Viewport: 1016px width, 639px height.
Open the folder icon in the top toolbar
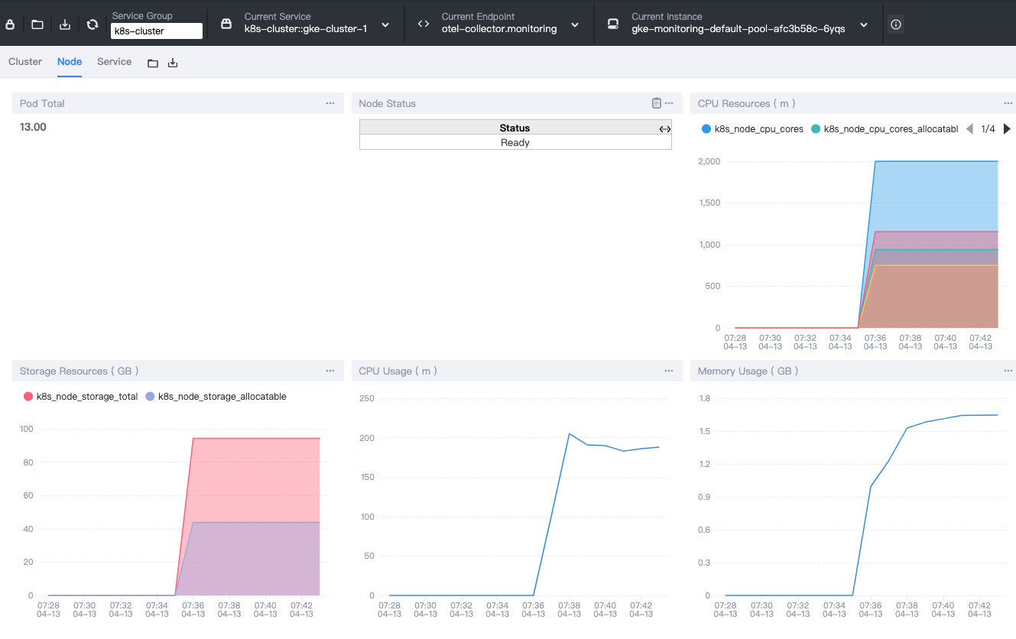(x=37, y=24)
